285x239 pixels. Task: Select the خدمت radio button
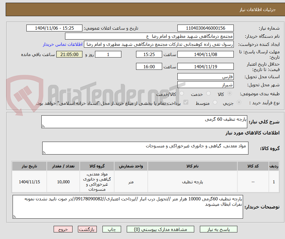point(209,93)
